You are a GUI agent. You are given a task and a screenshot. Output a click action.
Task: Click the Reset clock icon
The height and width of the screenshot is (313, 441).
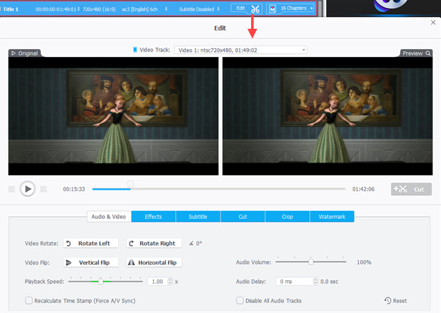click(388, 301)
